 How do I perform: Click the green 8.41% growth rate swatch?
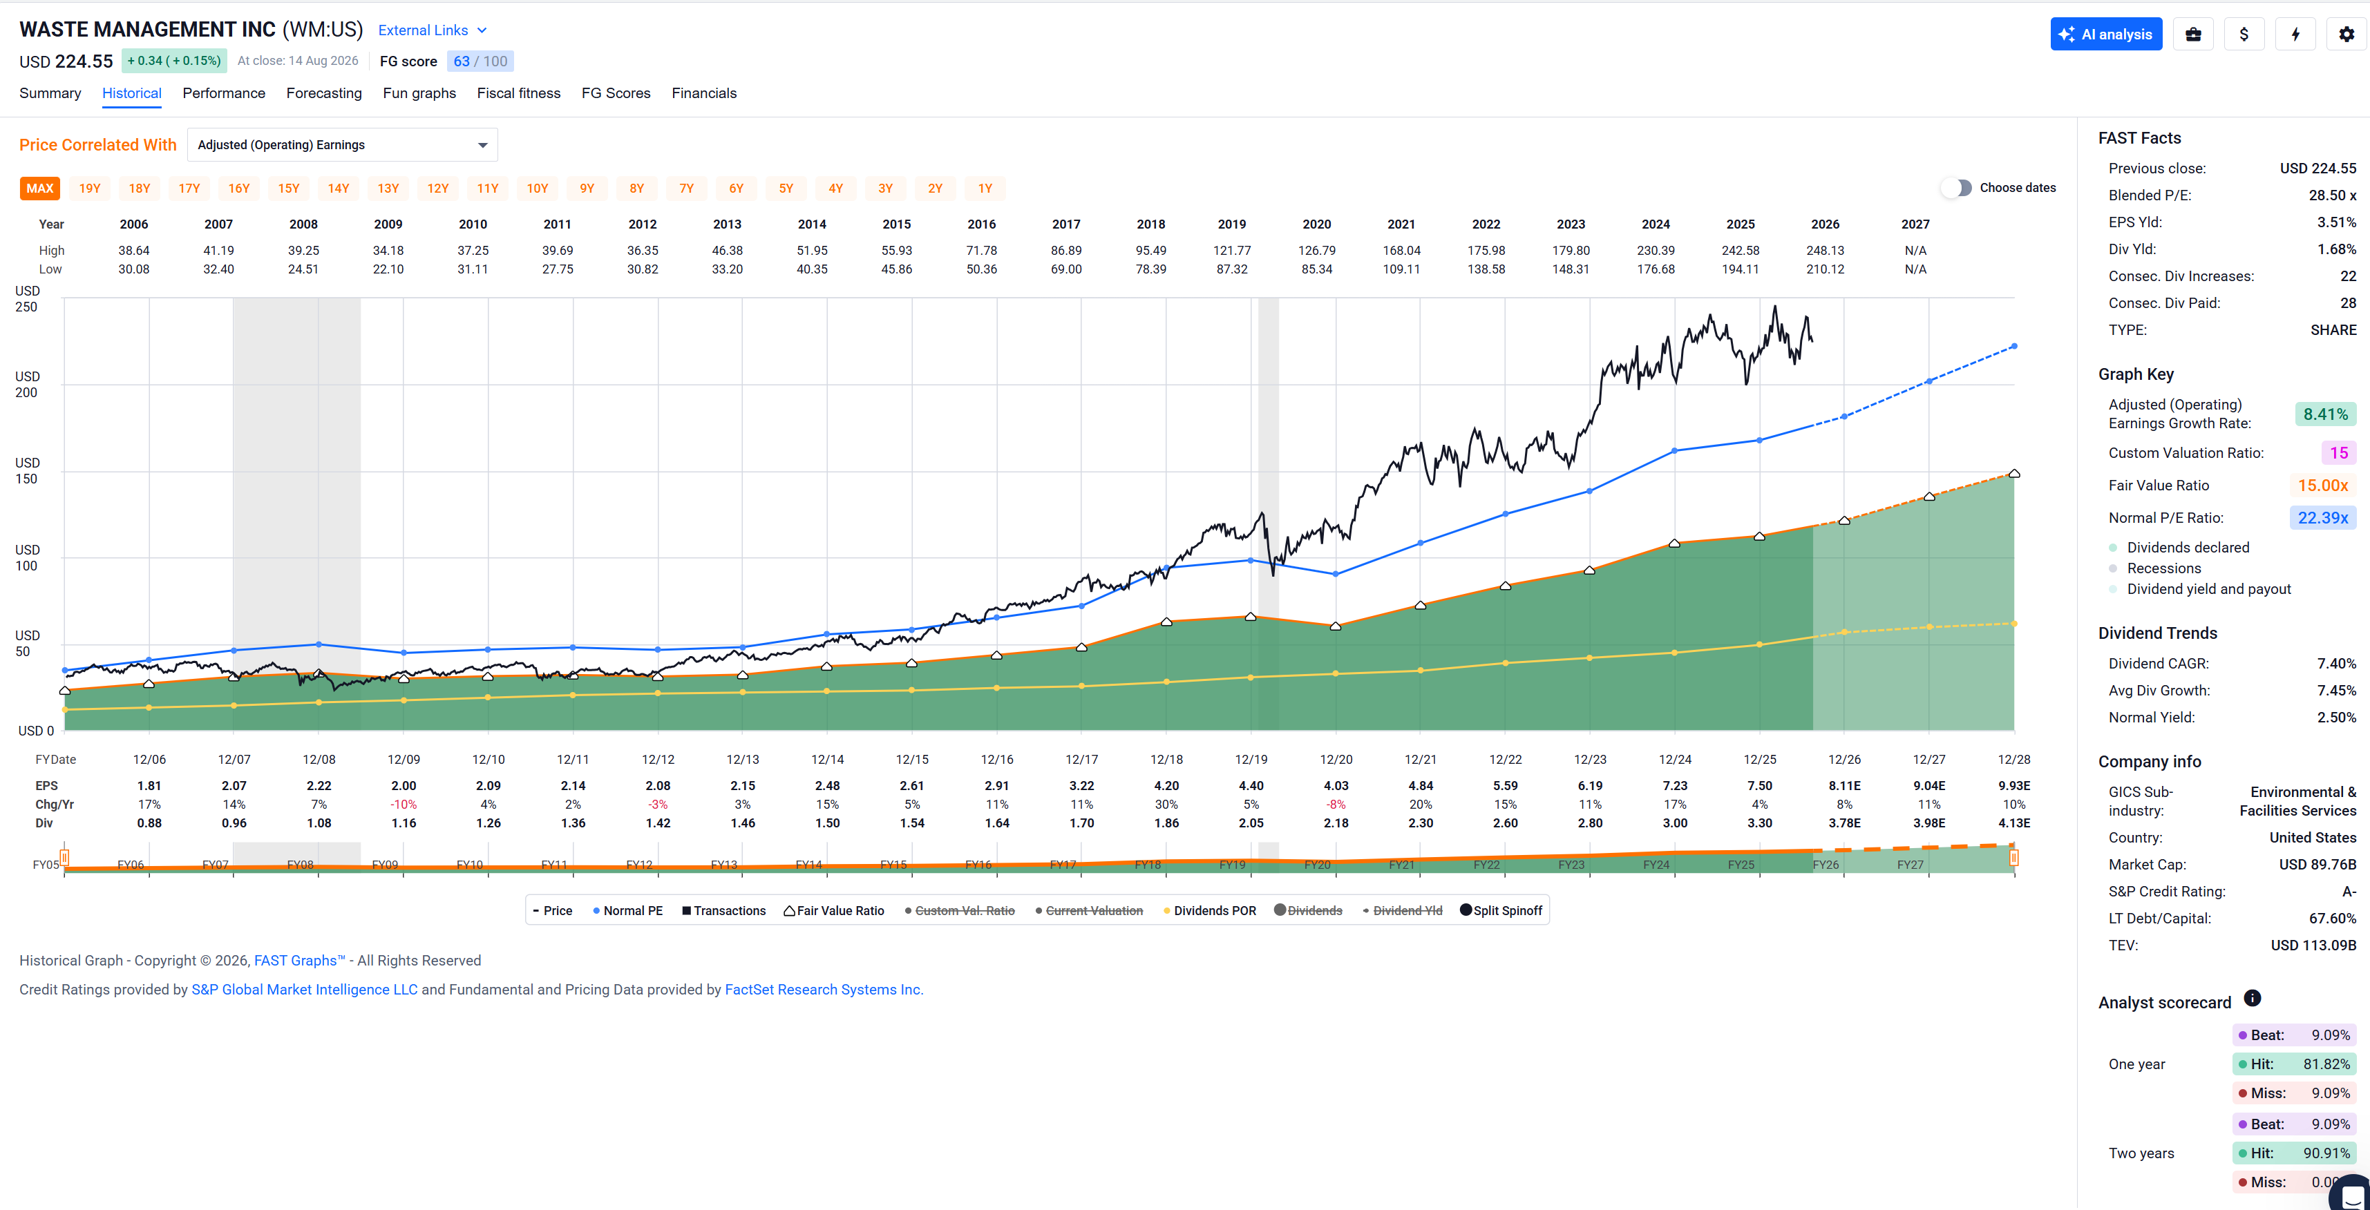coord(2326,414)
